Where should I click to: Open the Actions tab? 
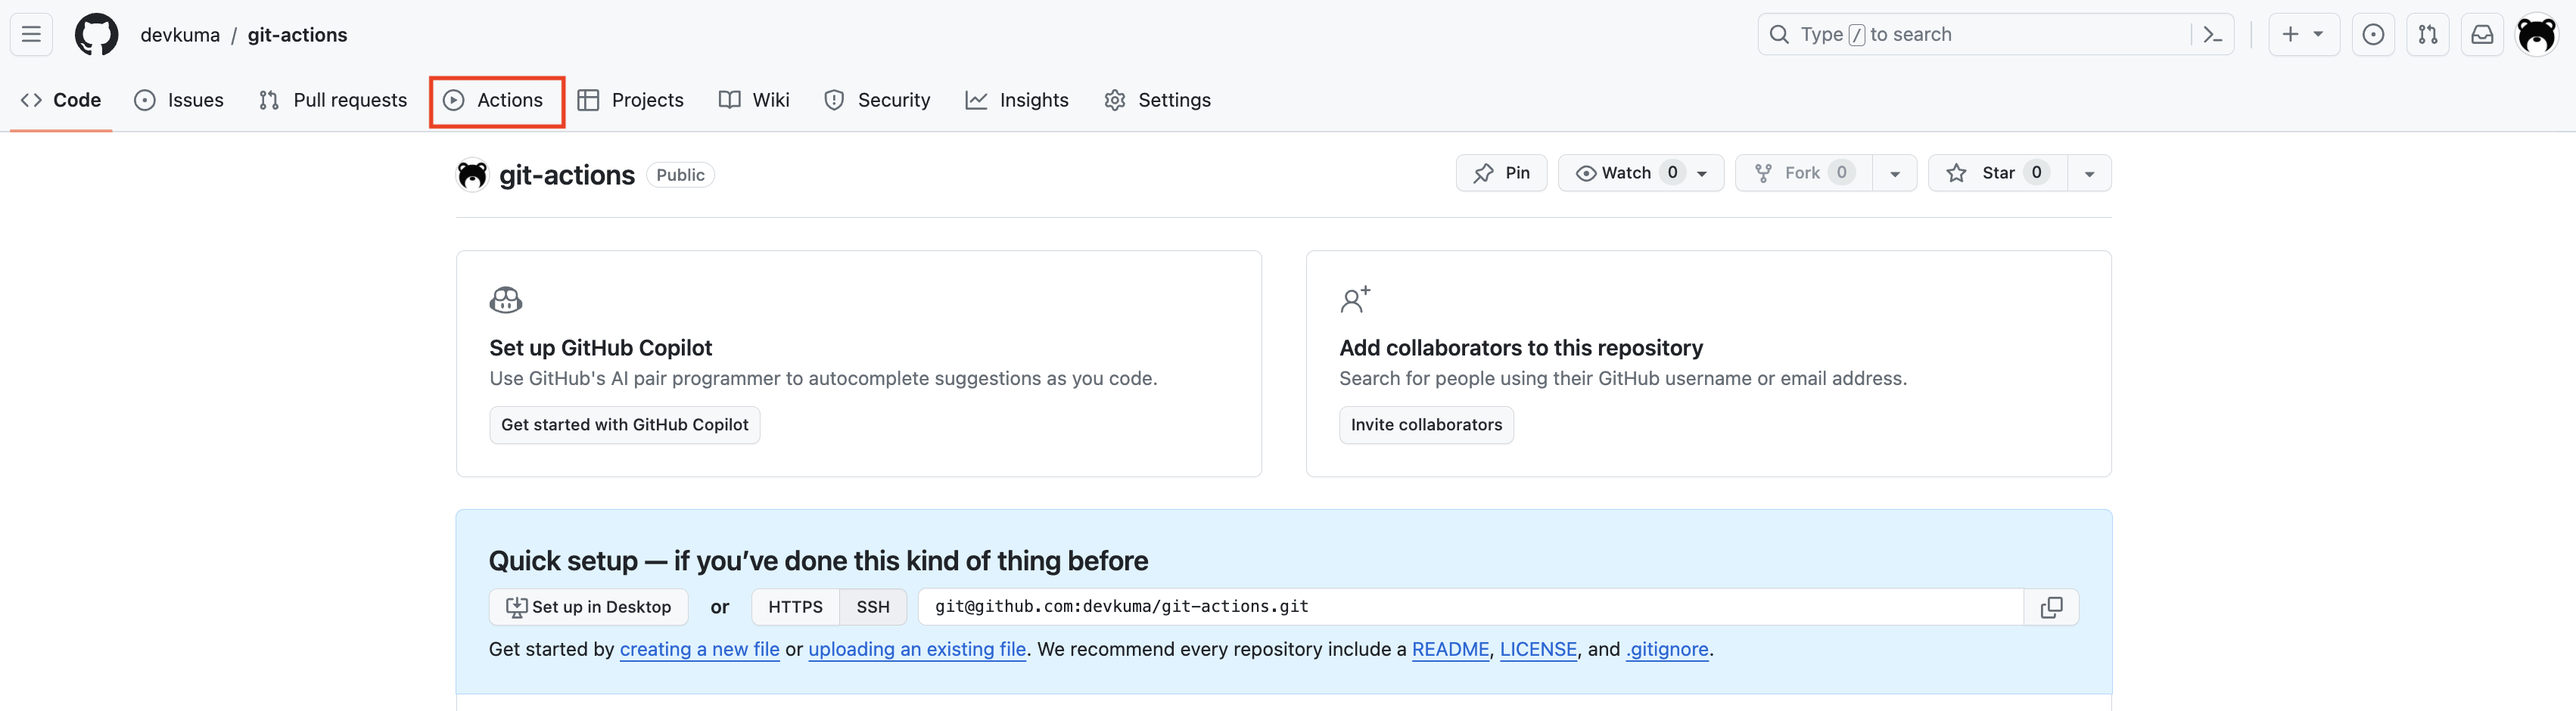(495, 100)
